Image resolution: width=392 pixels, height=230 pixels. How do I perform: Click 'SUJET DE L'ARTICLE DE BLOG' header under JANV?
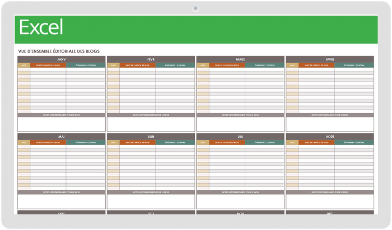[x=48, y=65]
